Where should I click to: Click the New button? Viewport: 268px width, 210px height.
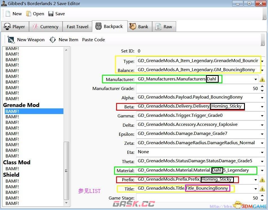point(14,14)
